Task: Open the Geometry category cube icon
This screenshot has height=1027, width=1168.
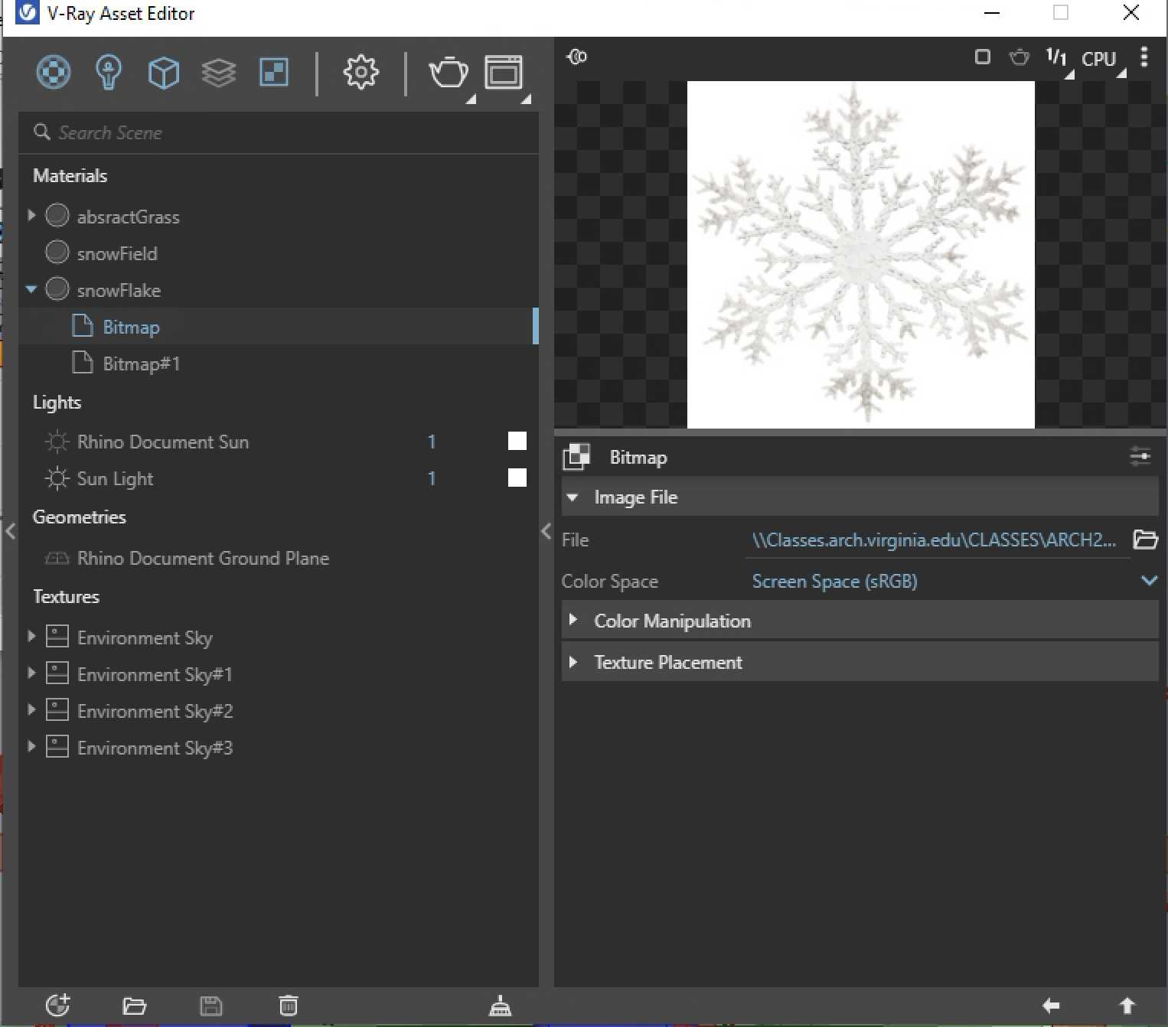Action: point(163,73)
